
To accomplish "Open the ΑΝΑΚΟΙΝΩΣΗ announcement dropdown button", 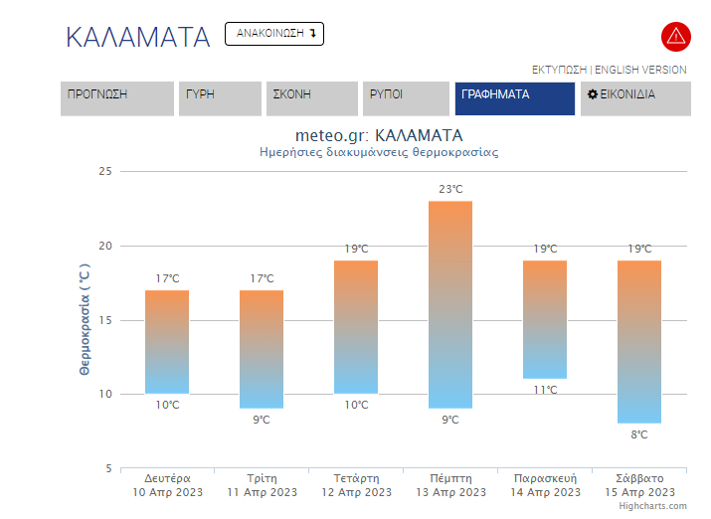I will [274, 34].
